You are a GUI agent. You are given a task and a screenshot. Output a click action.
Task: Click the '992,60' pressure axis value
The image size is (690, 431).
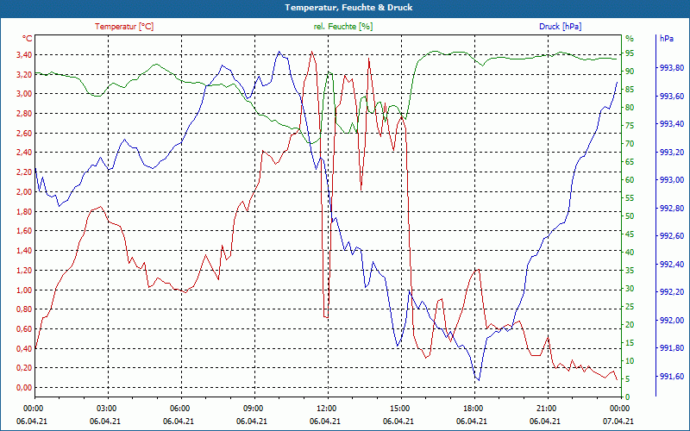point(672,235)
